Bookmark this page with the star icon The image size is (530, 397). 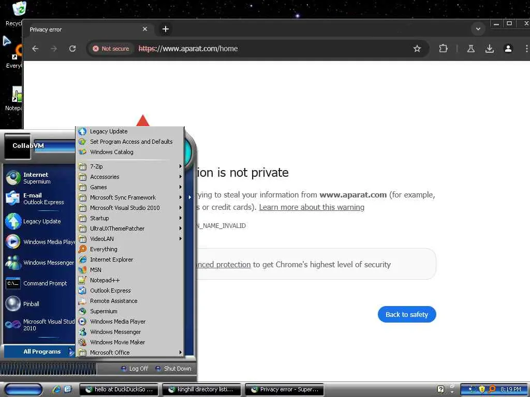click(417, 49)
